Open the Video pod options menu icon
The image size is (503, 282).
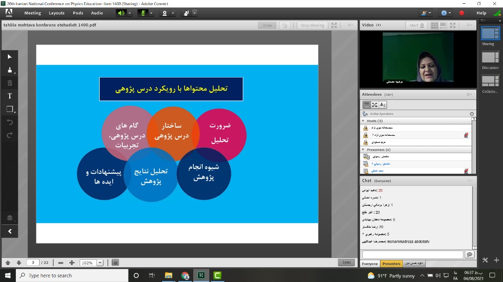click(469, 25)
